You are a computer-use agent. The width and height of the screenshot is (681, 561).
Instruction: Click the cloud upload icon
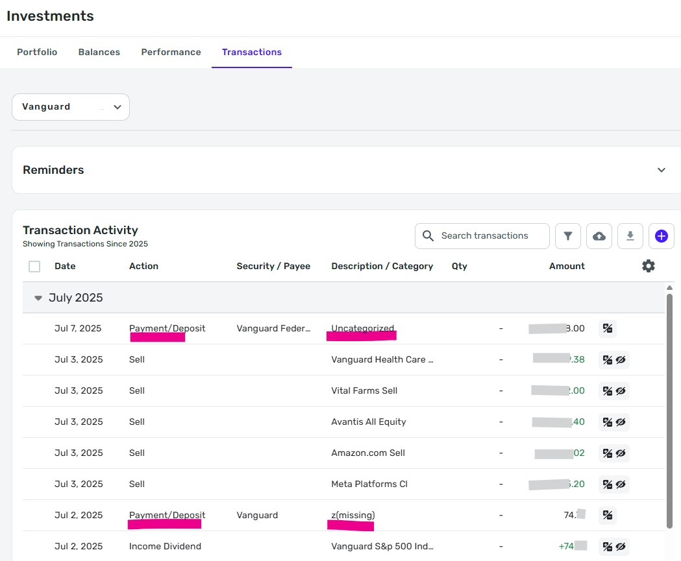[599, 236]
